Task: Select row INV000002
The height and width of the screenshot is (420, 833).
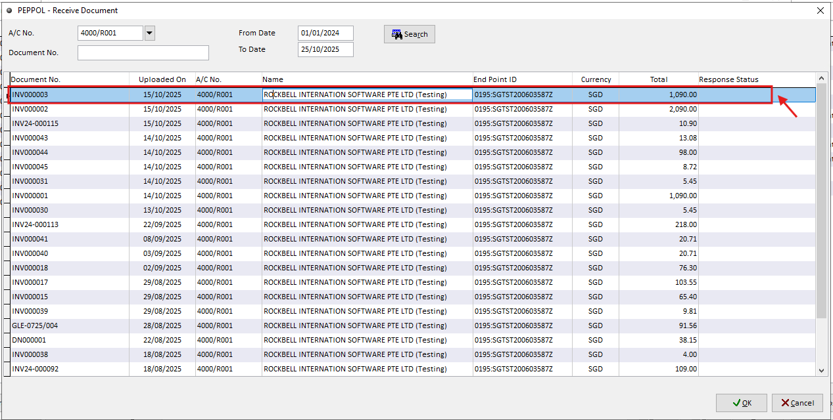Action: 413,109
